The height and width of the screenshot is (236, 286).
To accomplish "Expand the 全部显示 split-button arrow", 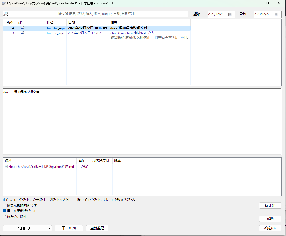I will tap(49, 228).
